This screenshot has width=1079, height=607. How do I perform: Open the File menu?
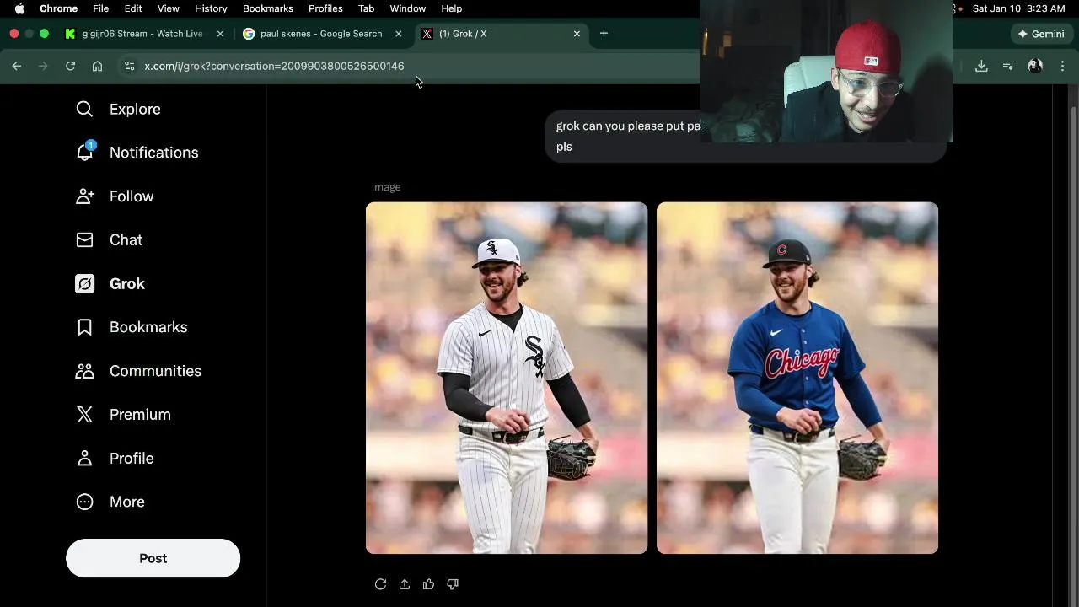(100, 8)
